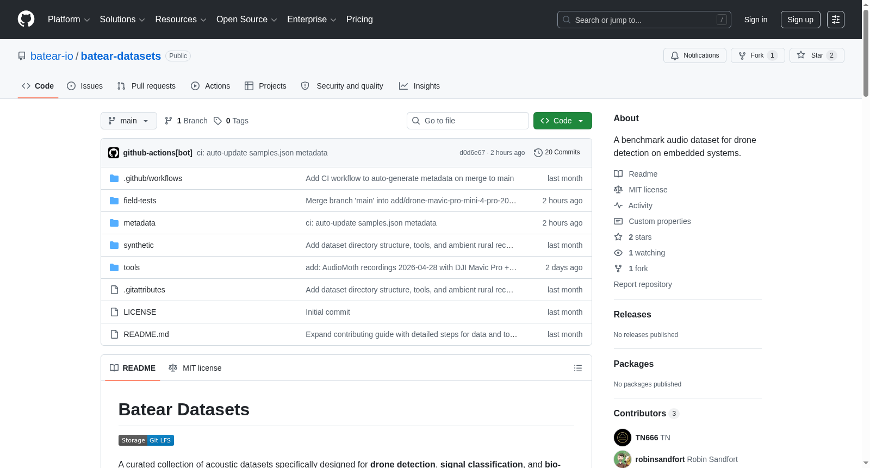The width and height of the screenshot is (870, 468).
Task: Click the stars icon in About sidebar
Action: tap(618, 237)
